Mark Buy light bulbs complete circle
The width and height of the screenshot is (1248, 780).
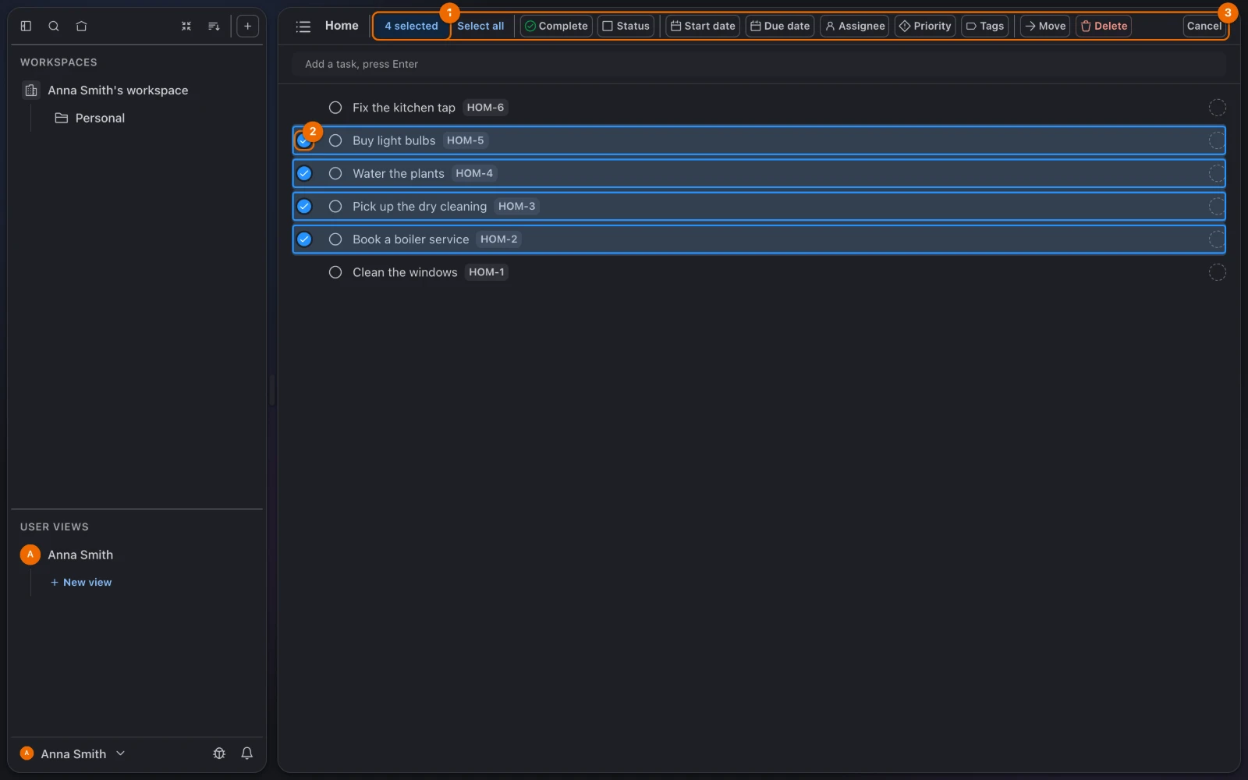click(335, 140)
